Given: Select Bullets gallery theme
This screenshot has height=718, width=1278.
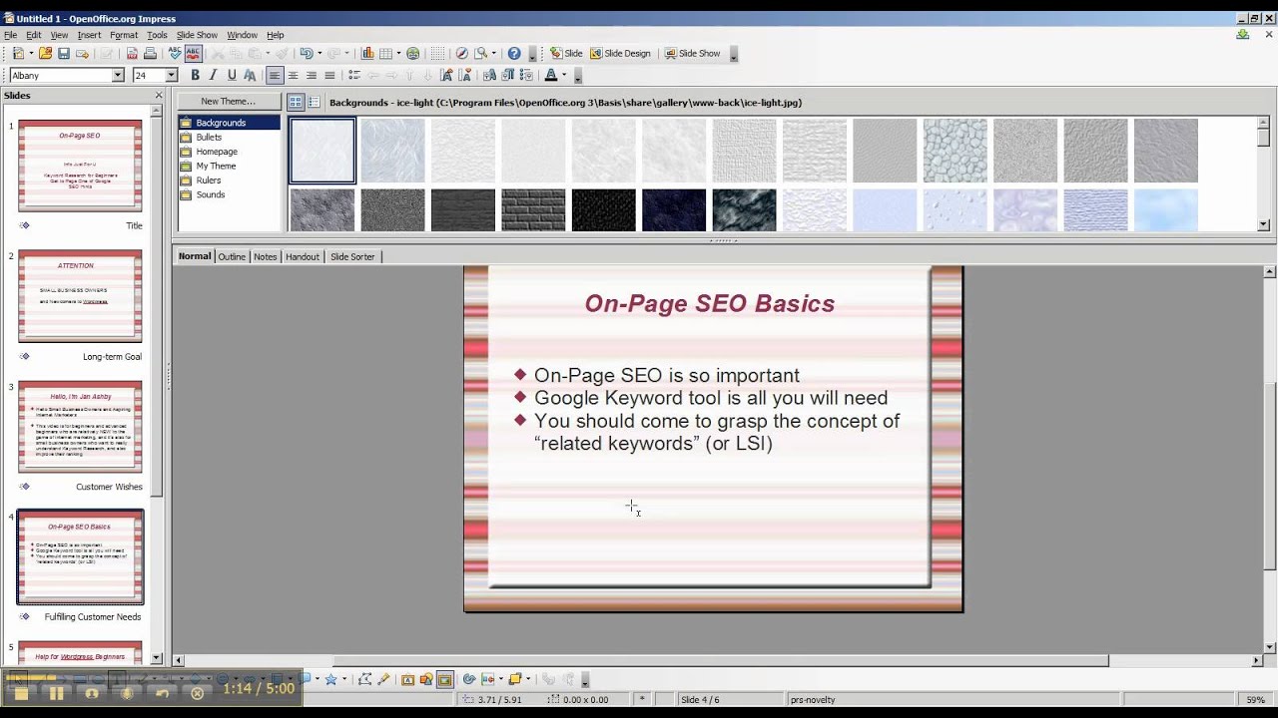Looking at the screenshot, I should click(209, 137).
